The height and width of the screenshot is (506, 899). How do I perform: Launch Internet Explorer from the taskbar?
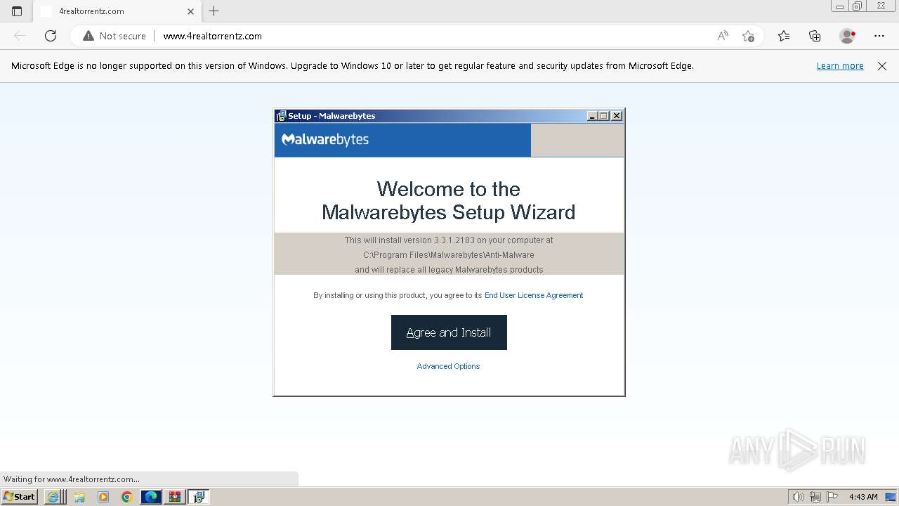click(53, 497)
